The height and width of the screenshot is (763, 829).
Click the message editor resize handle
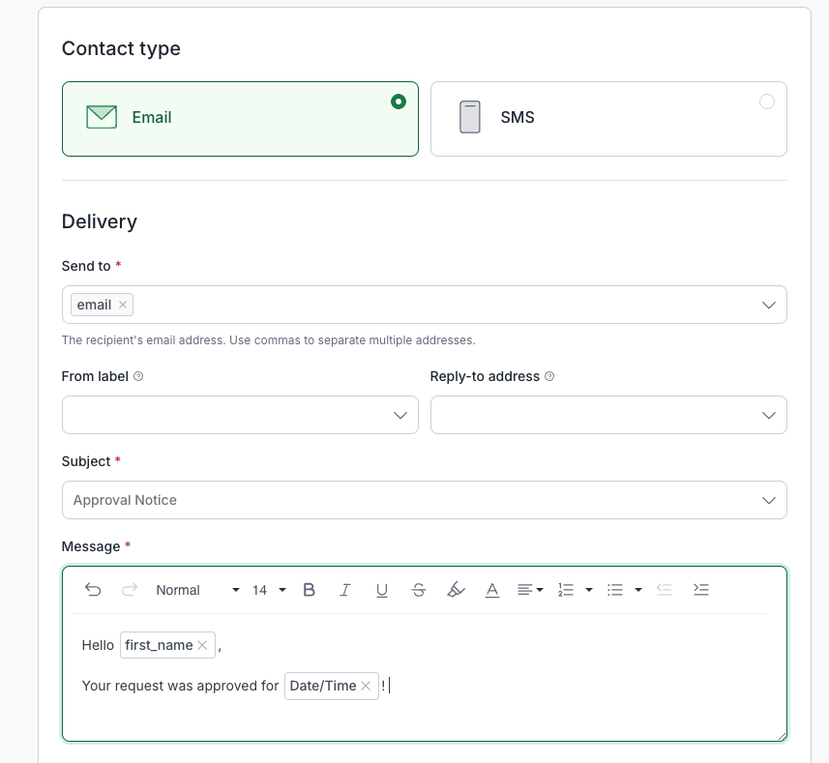coord(782,737)
